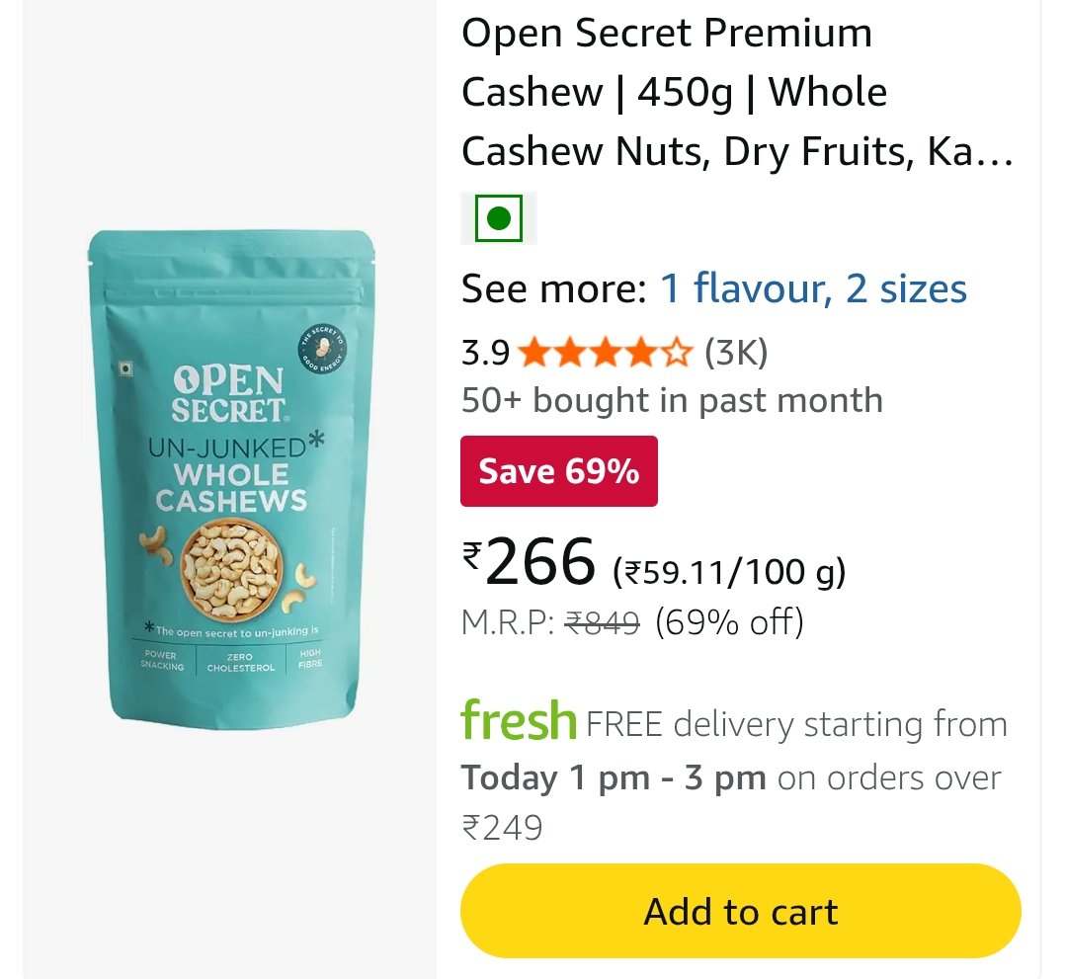Click the round Good Energy seal on pouch

323,349
